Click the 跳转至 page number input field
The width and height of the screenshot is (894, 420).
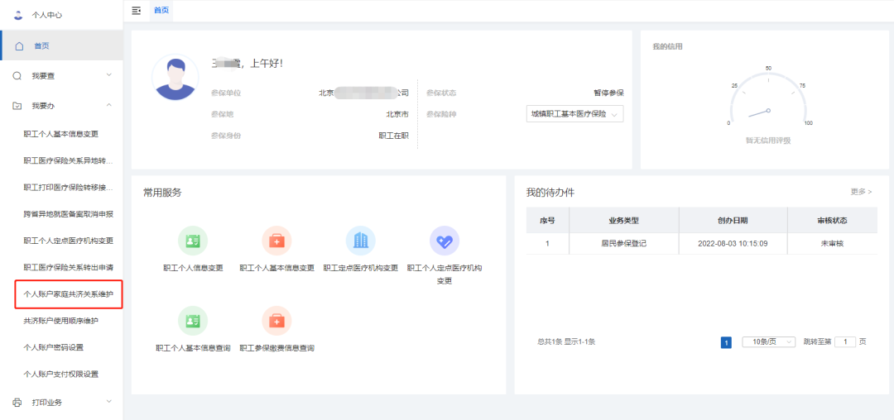[844, 341]
